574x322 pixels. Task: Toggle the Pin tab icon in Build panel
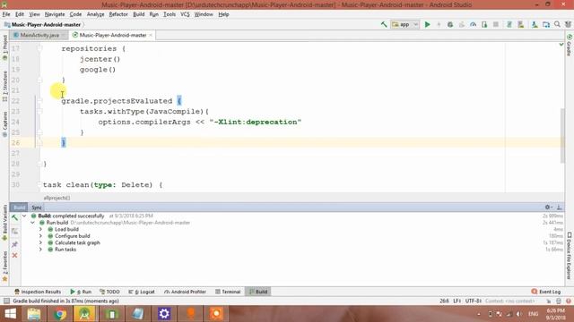14,244
